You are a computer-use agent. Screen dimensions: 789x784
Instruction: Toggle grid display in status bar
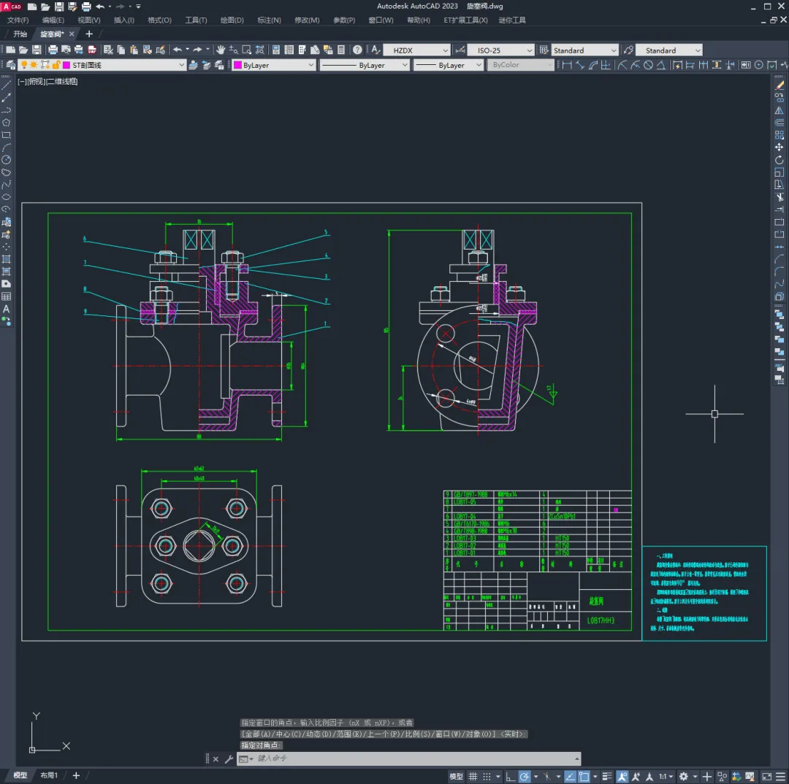(473, 776)
